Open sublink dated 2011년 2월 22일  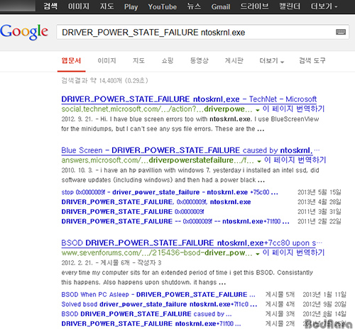(175, 221)
